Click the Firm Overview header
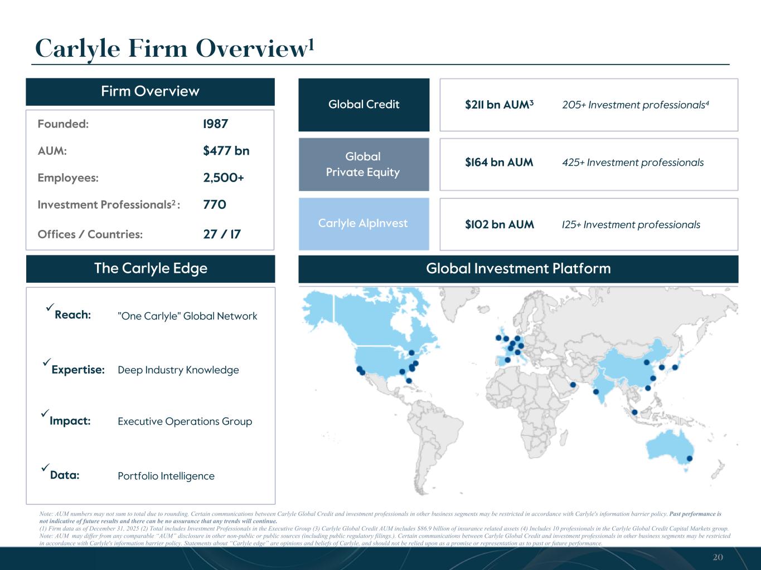This screenshot has width=761, height=570. click(x=150, y=92)
